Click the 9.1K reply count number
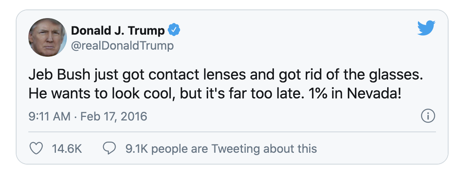This screenshot has width=458, height=174. (137, 149)
